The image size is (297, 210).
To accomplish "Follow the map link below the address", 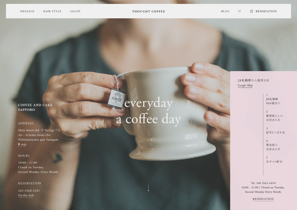I will pos(24,144).
